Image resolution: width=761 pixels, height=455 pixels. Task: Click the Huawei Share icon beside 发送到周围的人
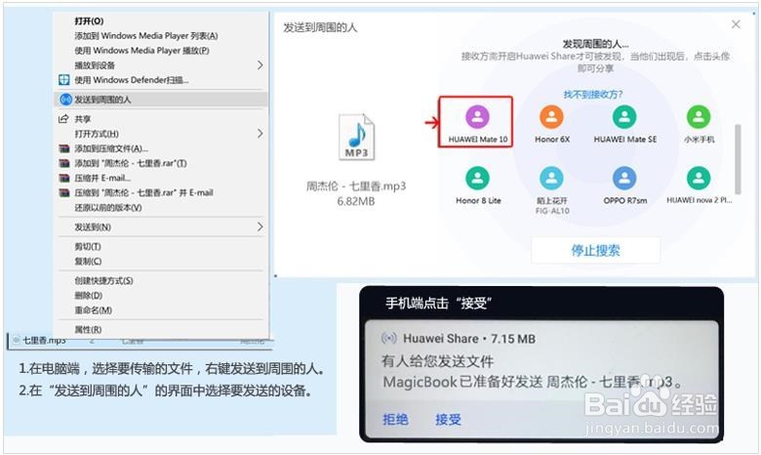pos(65,100)
